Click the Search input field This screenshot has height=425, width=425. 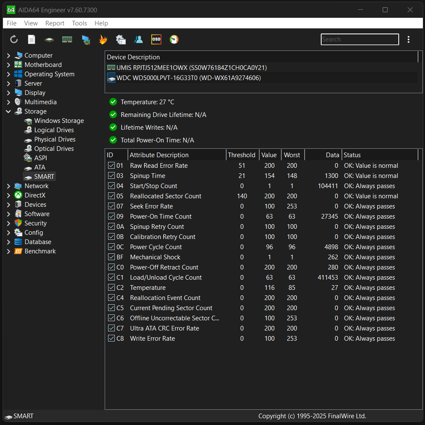point(359,39)
